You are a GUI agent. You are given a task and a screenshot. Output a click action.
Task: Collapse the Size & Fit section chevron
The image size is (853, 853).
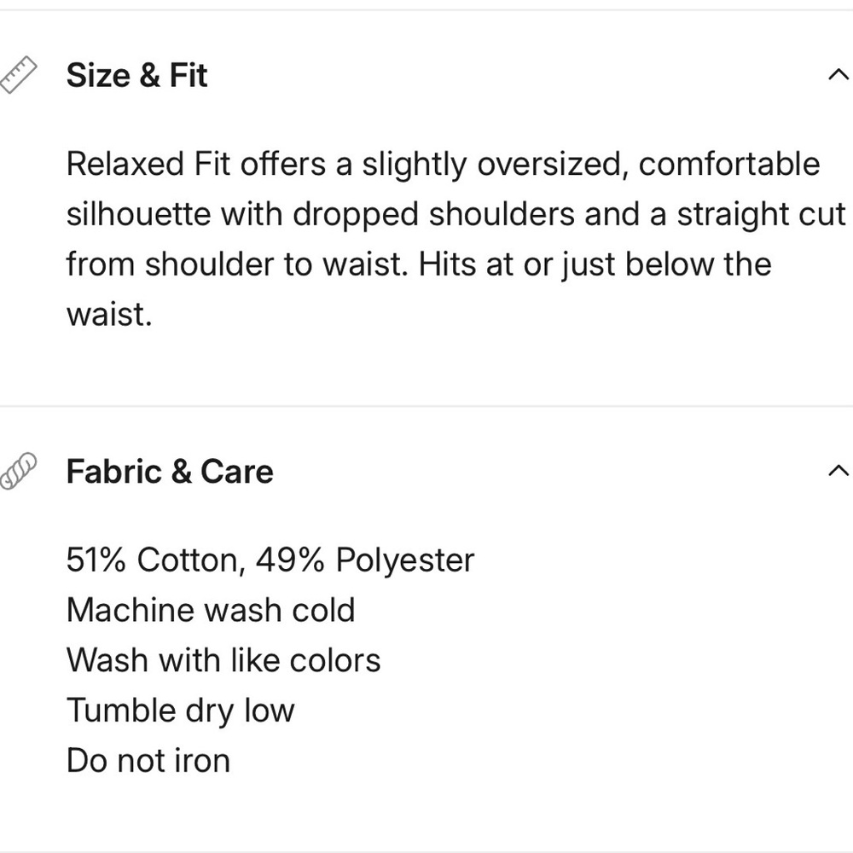838,75
